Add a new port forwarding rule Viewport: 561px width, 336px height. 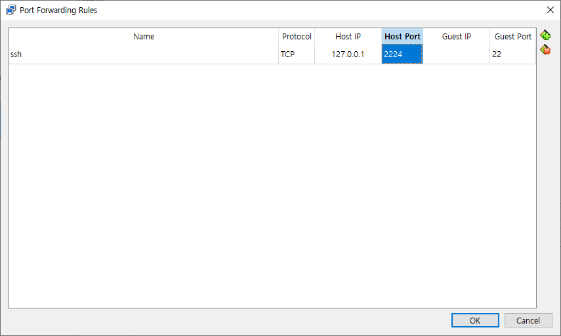[545, 35]
